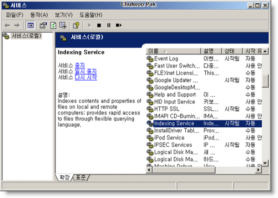Image resolution: width=278 pixels, height=198 pixels.
Task: Select the Google Updater service name
Action: tap(176, 80)
